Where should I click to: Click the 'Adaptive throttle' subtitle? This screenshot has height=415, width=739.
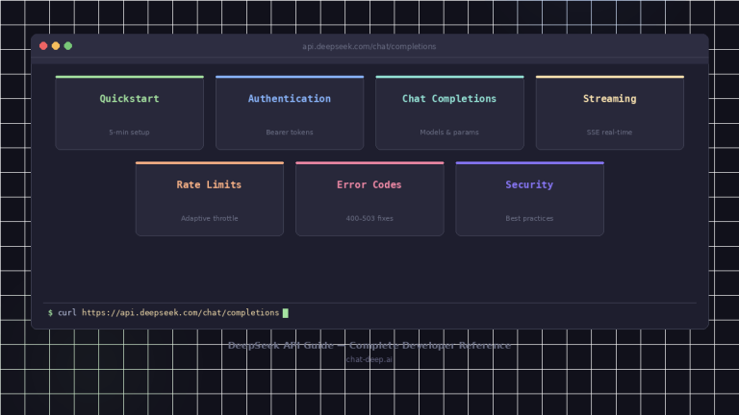pyautogui.click(x=209, y=218)
